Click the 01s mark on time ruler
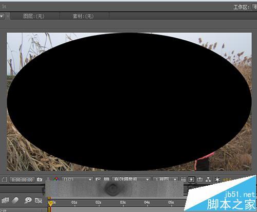Image resolution: width=257 pixels, height=212 pixels. [x=74, y=202]
